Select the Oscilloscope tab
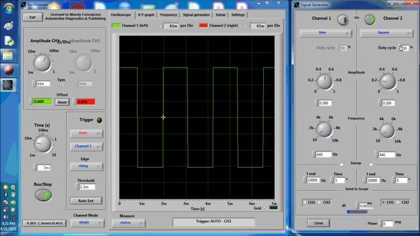Image resolution: width=420 pixels, height=236 pixels. [x=121, y=14]
